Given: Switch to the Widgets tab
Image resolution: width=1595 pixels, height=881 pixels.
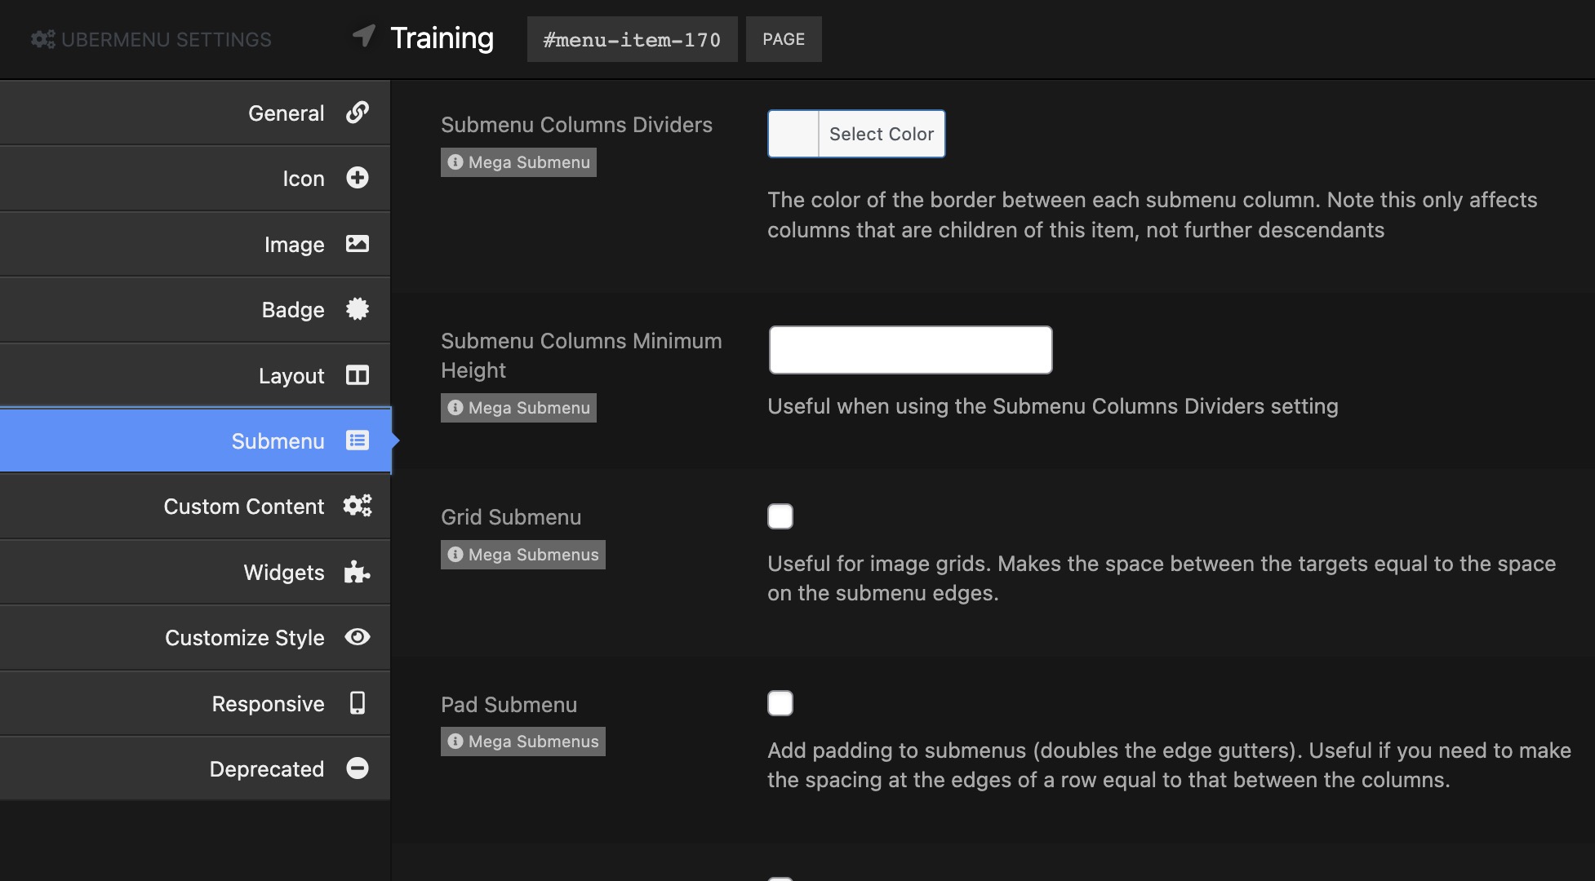Looking at the screenshot, I should (283, 573).
